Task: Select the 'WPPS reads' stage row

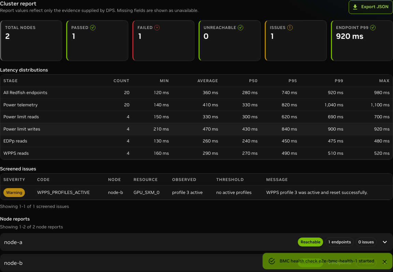Action: (x=196, y=153)
